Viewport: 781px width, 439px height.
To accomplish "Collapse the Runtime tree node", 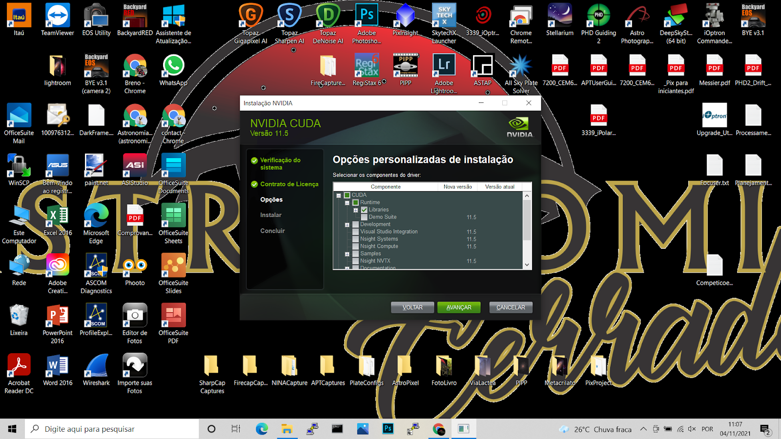I will [x=347, y=203].
